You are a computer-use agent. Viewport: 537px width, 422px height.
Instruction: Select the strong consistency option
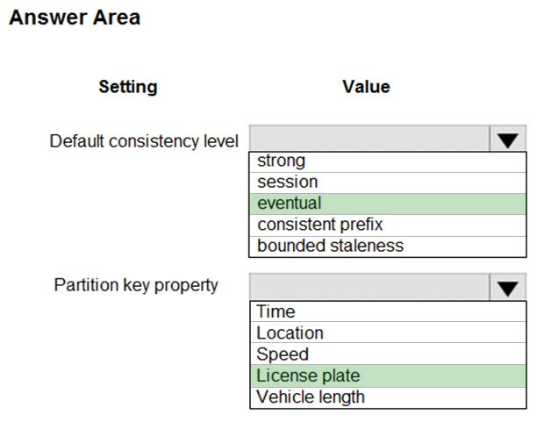(388, 162)
